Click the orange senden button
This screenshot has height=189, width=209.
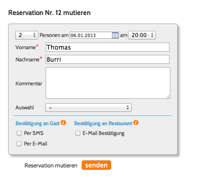(96, 165)
